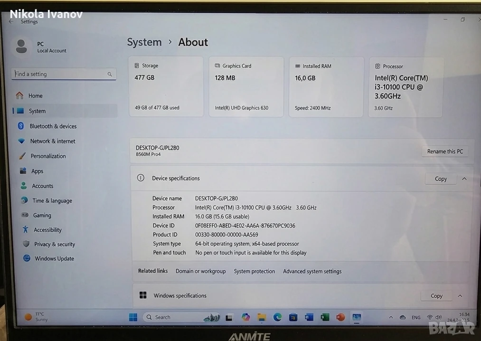Click the Find a setting search box
This screenshot has height=341, width=481.
64,74
